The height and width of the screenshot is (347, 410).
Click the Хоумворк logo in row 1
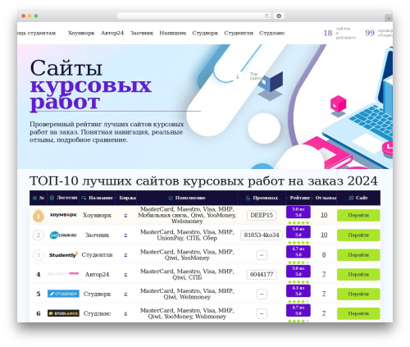coord(63,215)
